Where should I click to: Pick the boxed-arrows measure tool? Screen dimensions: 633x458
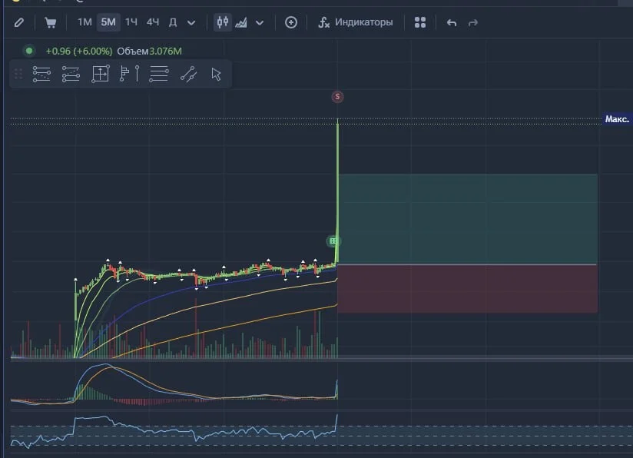[101, 74]
